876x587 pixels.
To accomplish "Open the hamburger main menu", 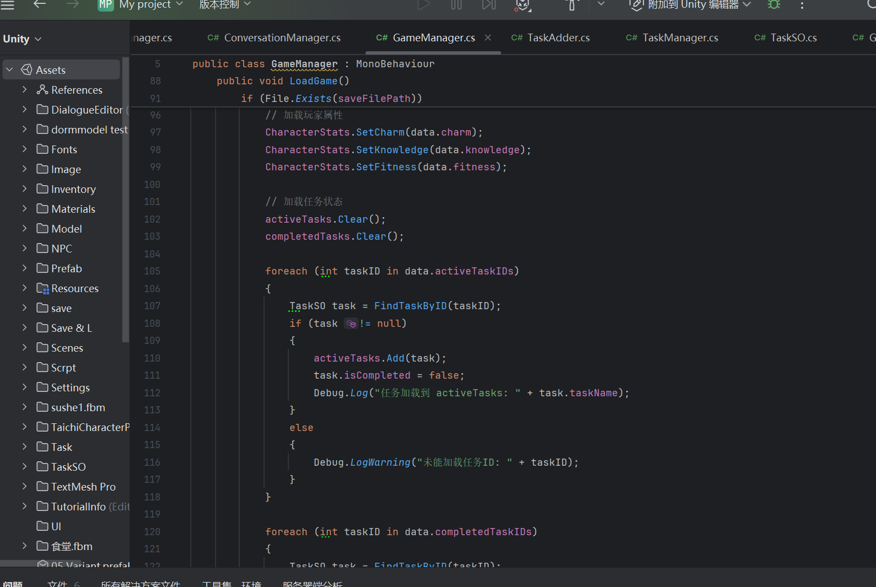I will [x=8, y=4].
